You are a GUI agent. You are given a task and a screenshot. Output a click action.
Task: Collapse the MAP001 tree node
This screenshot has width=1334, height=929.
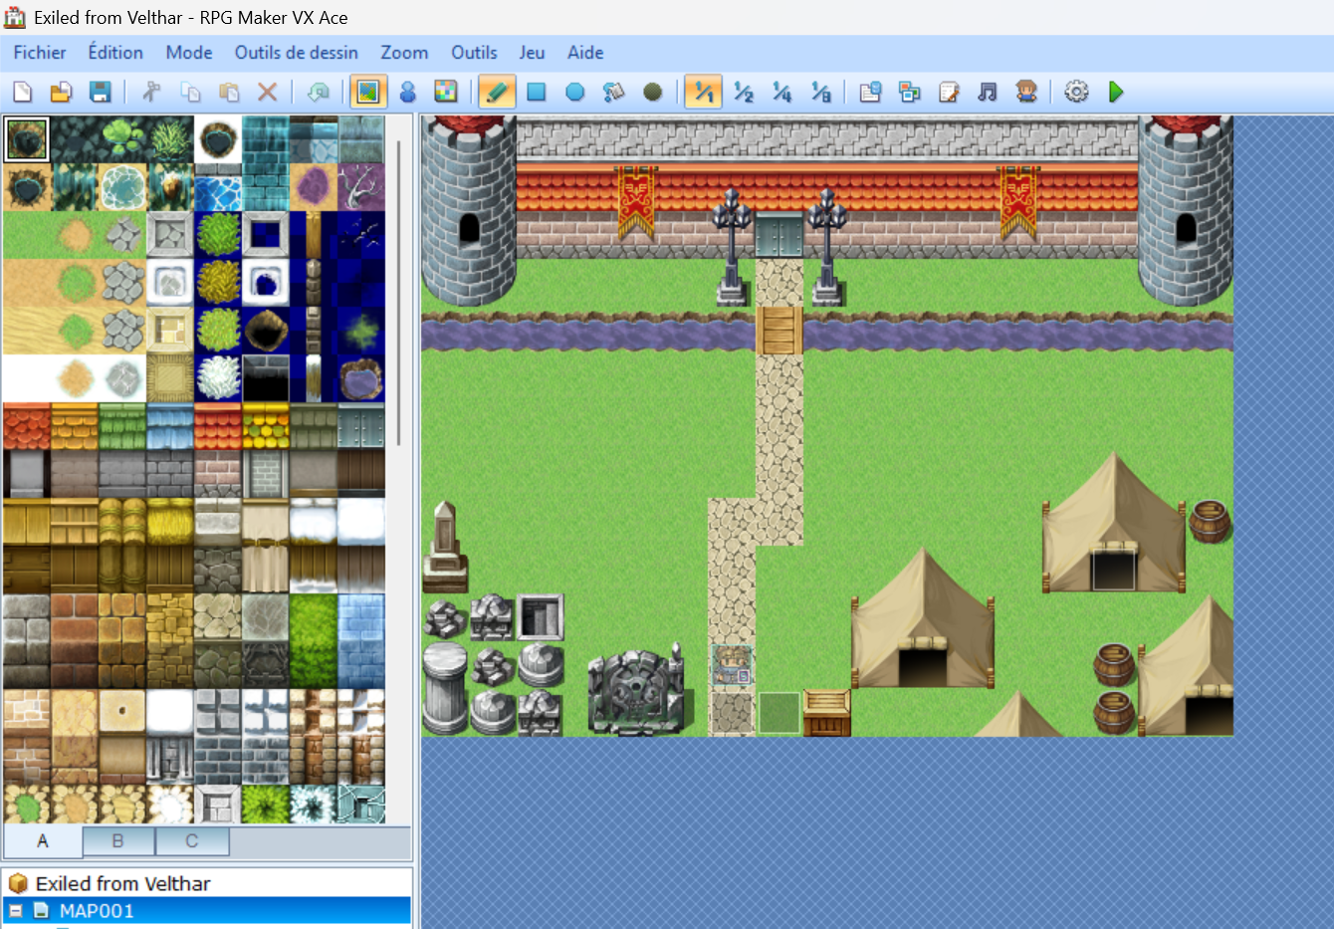[x=16, y=911]
